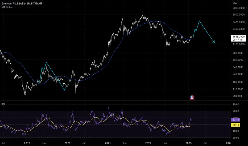Image resolution: width=248 pixels, height=146 pixels.
Task: Click the 2400.0000 price axis label
Action: click(238, 29)
